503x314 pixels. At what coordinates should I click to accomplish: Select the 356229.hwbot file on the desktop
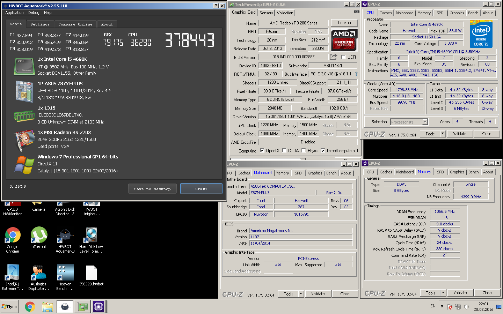coord(91,276)
